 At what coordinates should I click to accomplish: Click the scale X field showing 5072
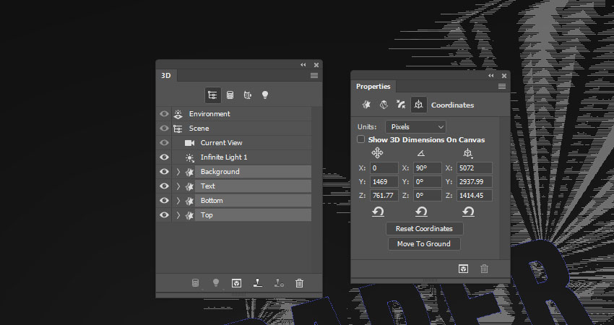474,168
